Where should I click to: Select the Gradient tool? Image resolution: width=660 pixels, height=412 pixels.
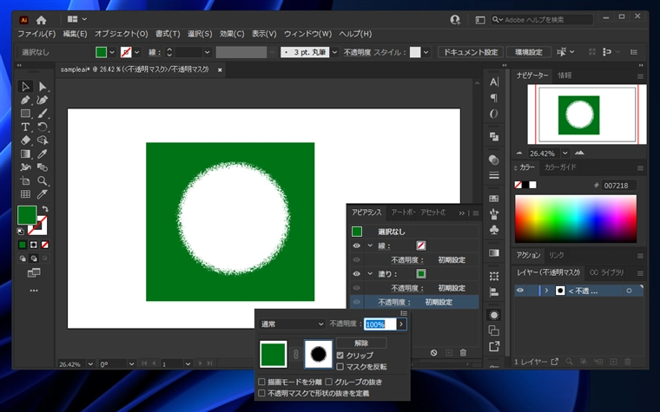[x=25, y=154]
